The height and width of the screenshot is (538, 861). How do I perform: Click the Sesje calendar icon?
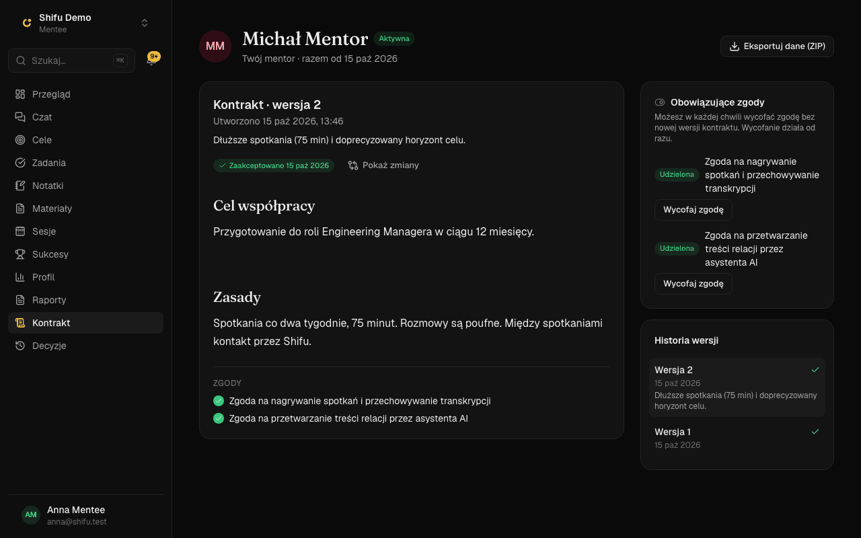[20, 231]
